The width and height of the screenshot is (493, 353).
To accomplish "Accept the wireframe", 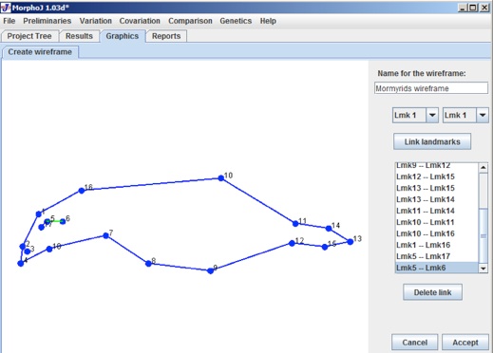I will [465, 343].
